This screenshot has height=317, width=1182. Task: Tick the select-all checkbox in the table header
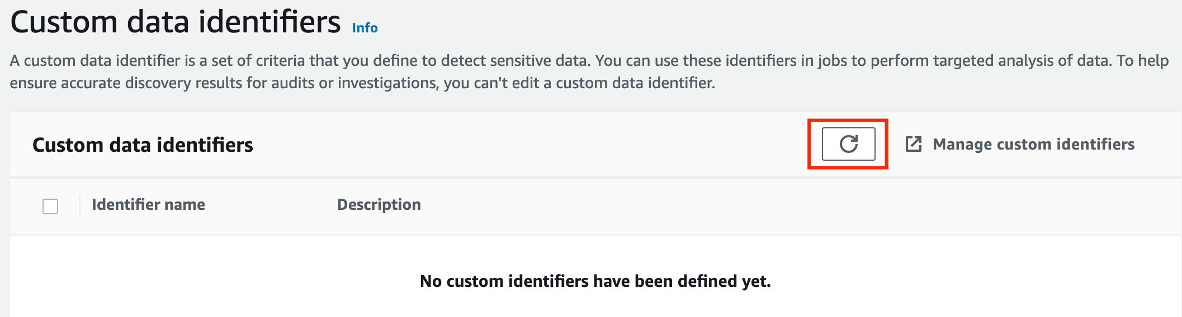pyautogui.click(x=50, y=206)
